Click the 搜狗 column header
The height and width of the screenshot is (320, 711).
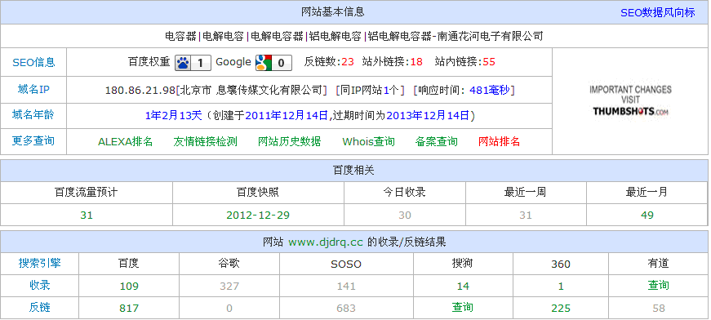click(463, 263)
